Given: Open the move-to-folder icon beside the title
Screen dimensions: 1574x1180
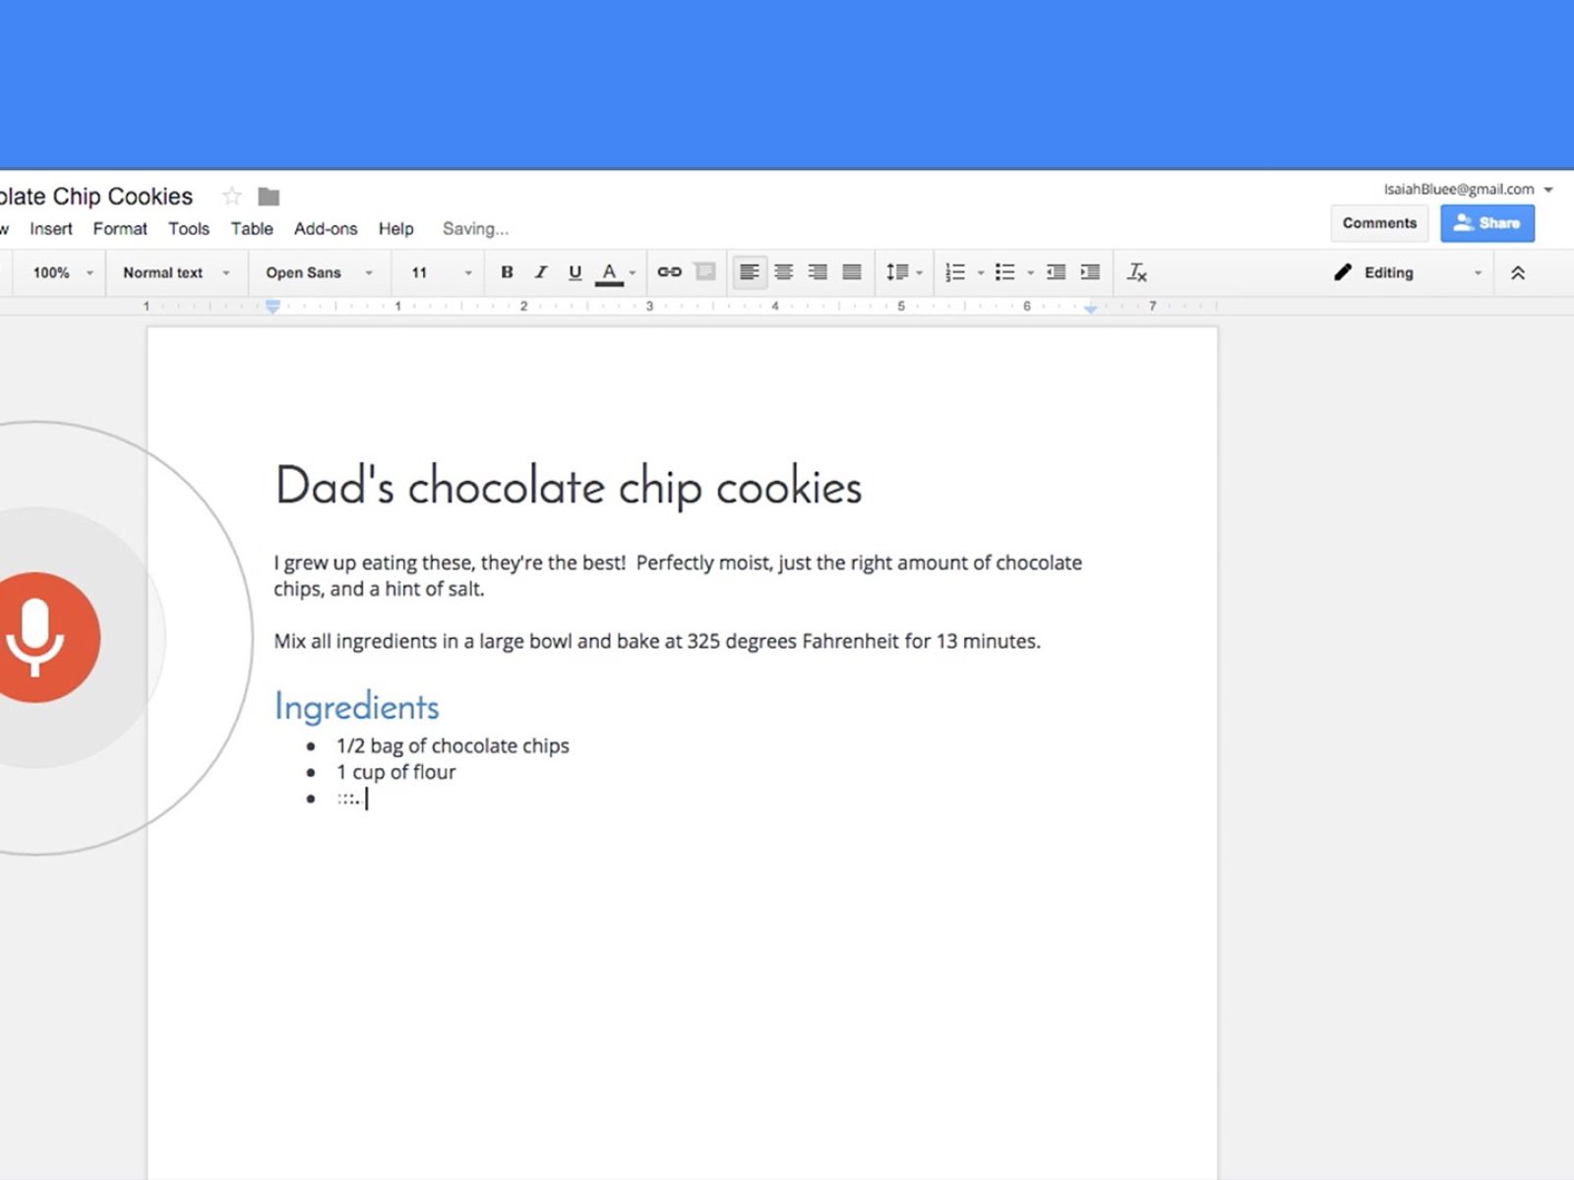Looking at the screenshot, I should pos(269,197).
